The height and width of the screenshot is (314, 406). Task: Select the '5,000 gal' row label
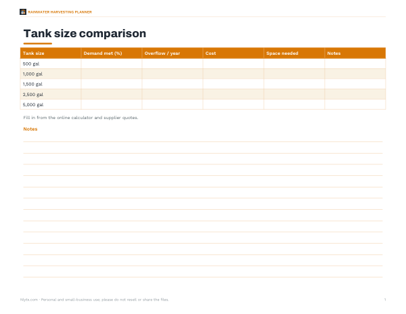point(33,105)
